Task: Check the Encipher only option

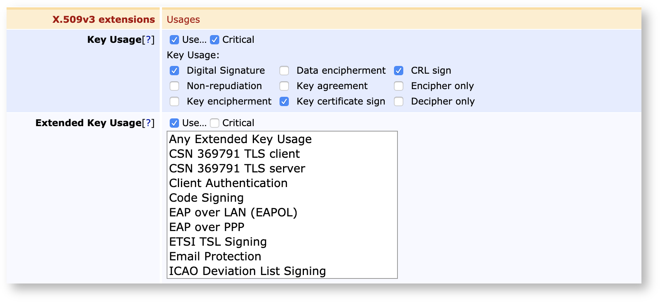Action: 399,86
